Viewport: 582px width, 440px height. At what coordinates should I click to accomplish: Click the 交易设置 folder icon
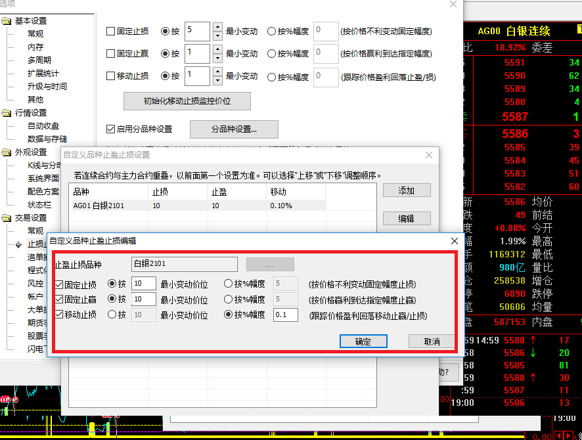point(7,218)
